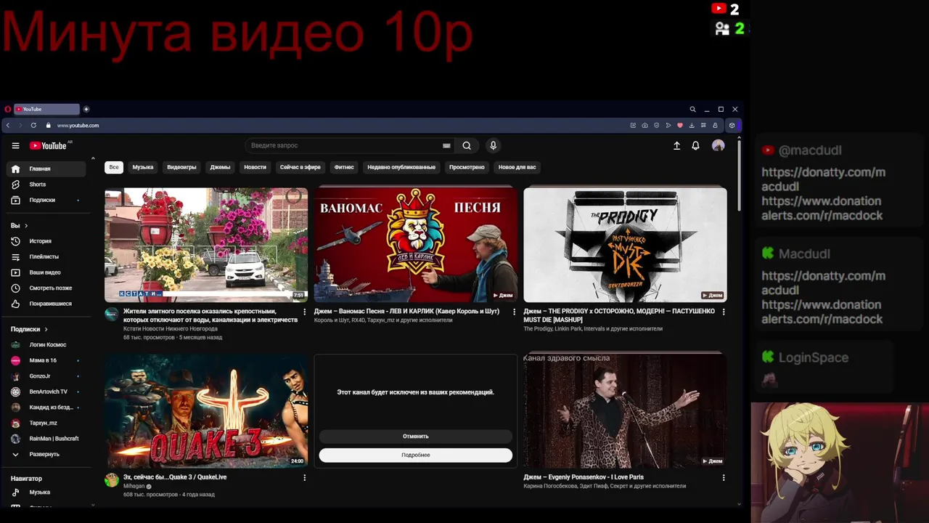Open browser downloads icon
The height and width of the screenshot is (523, 929).
click(x=692, y=125)
